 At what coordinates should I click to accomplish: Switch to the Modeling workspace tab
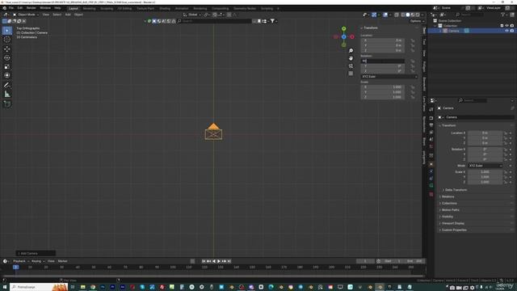[89, 9]
